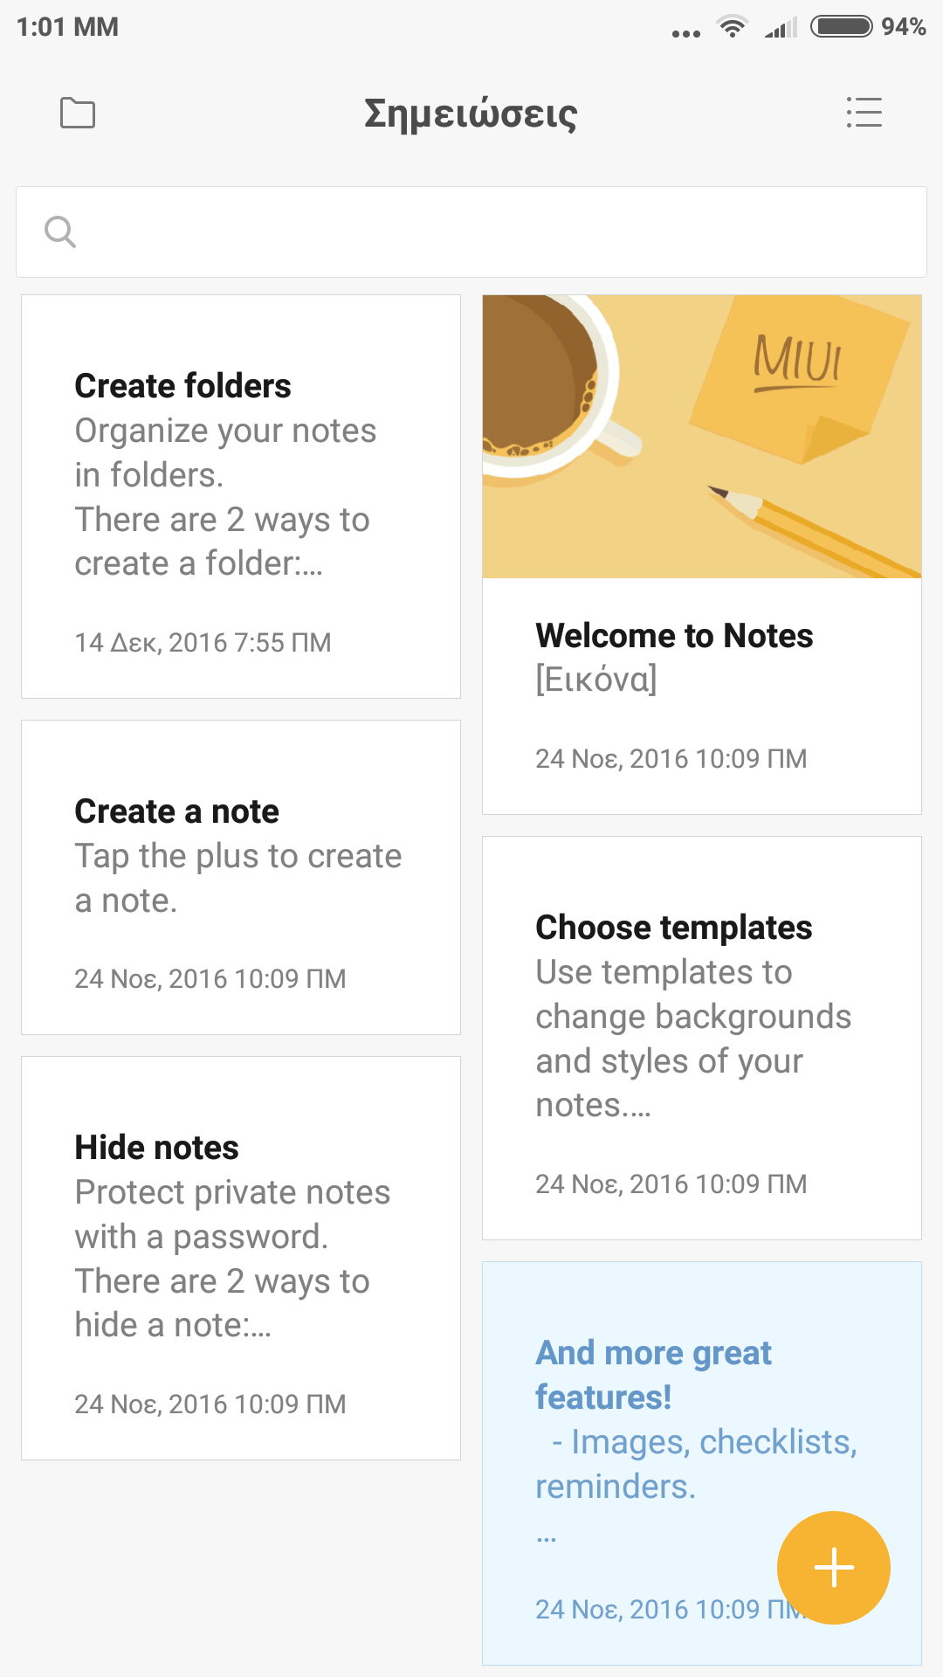Tap the clock in status bar
Viewport: 943px width, 1677px height.
pyautogui.click(x=67, y=27)
